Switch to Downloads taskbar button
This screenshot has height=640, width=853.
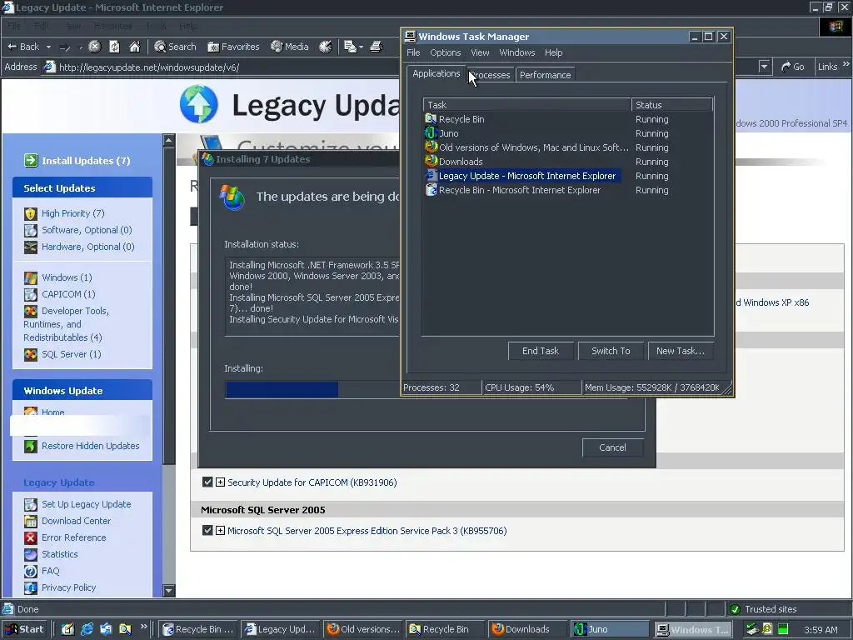[x=526, y=629]
